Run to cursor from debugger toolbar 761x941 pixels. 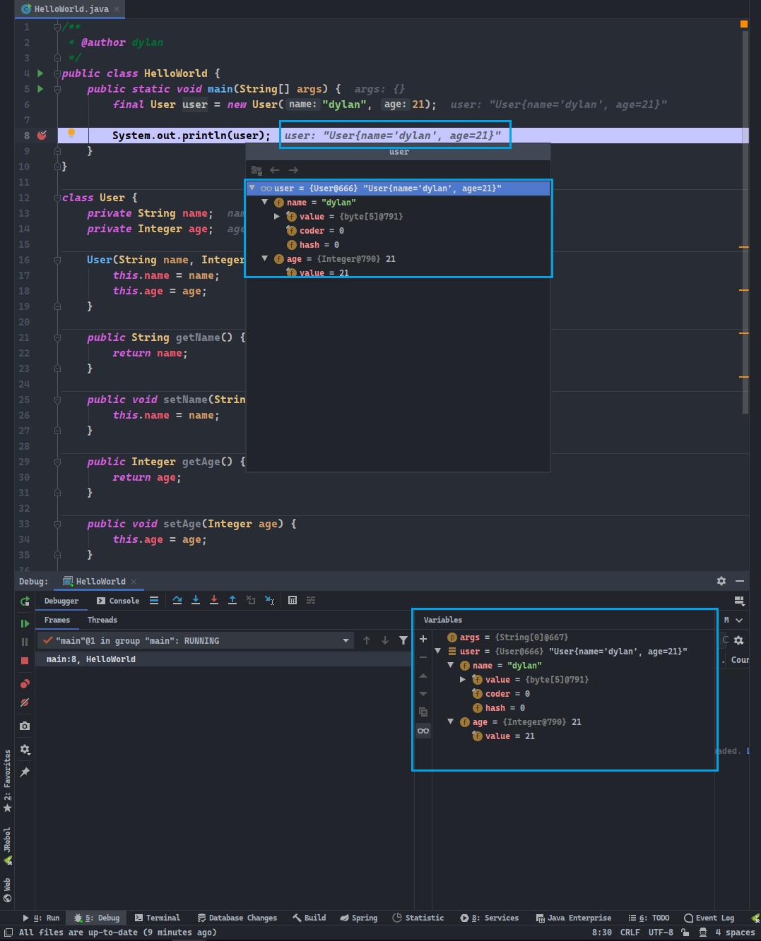[269, 600]
